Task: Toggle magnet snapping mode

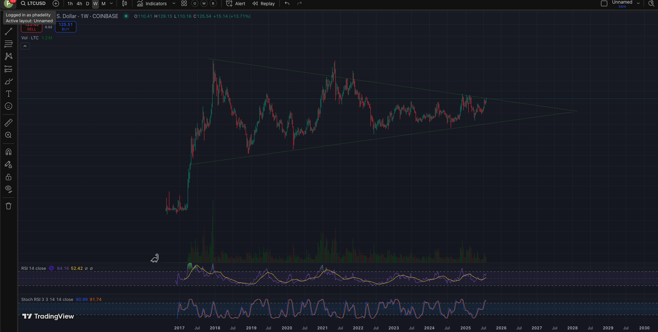Action: tap(9, 152)
